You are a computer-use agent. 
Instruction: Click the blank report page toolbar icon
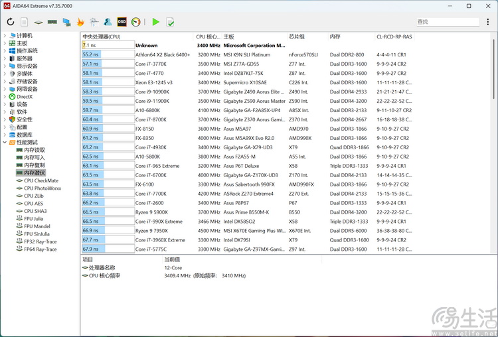pyautogui.click(x=24, y=22)
